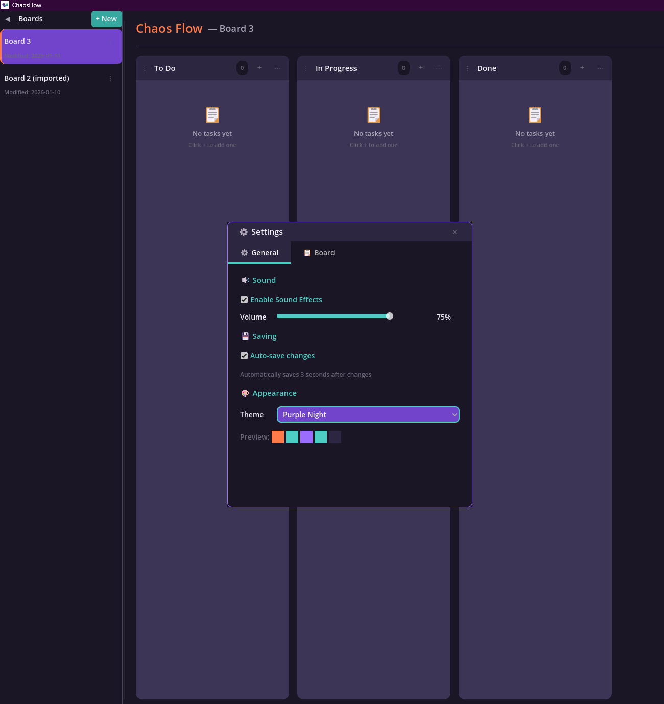Screen dimensions: 664x704
Task: Click the + icon on the In Progress column
Action: tap(420, 67)
